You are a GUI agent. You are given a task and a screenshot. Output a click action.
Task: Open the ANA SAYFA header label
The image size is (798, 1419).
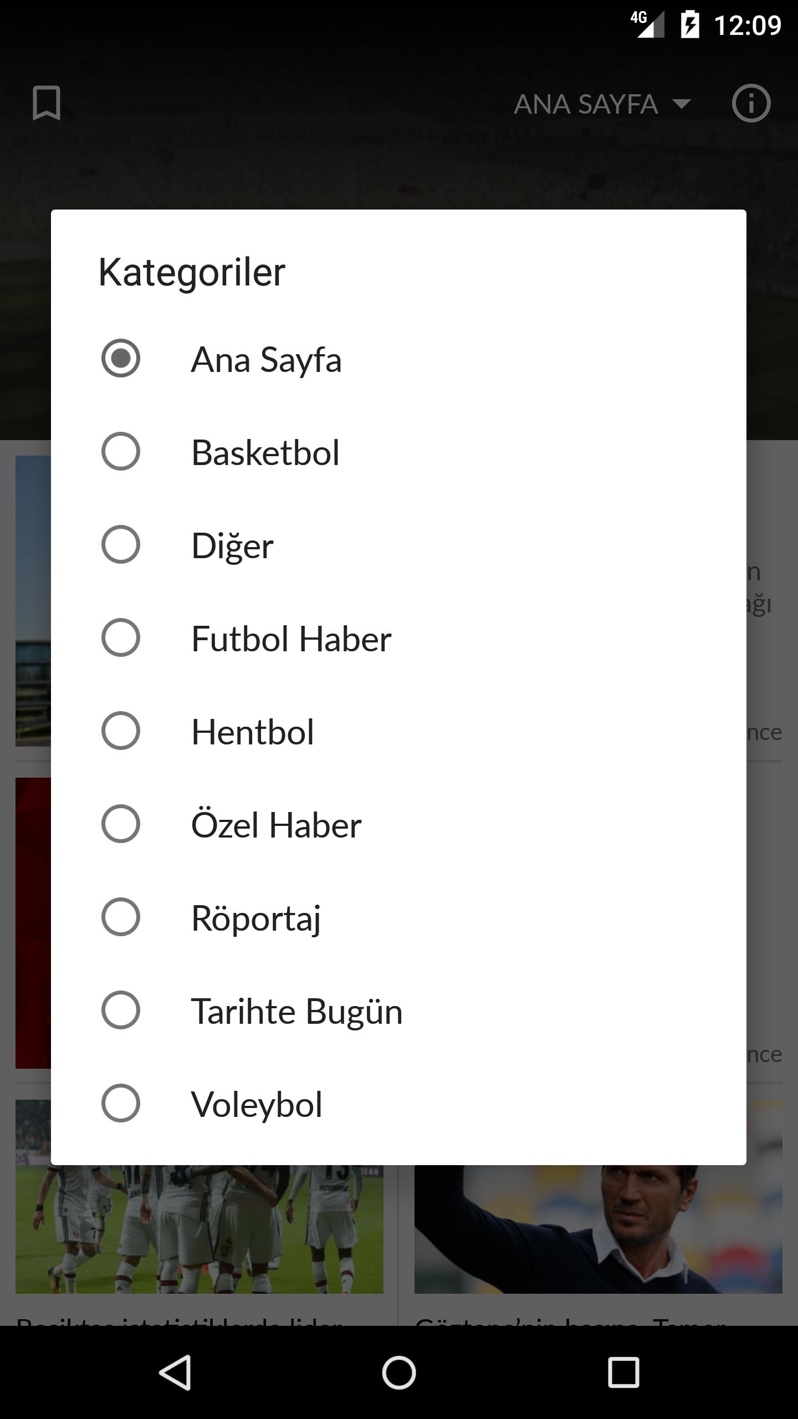point(586,104)
